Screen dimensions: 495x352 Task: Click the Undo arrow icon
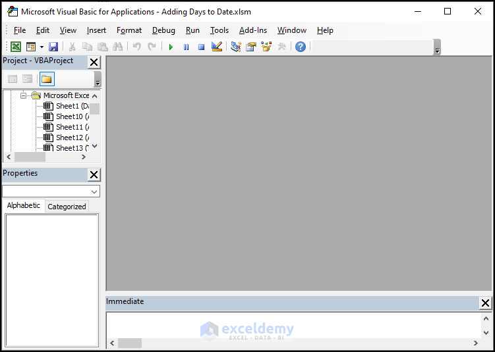tap(136, 47)
